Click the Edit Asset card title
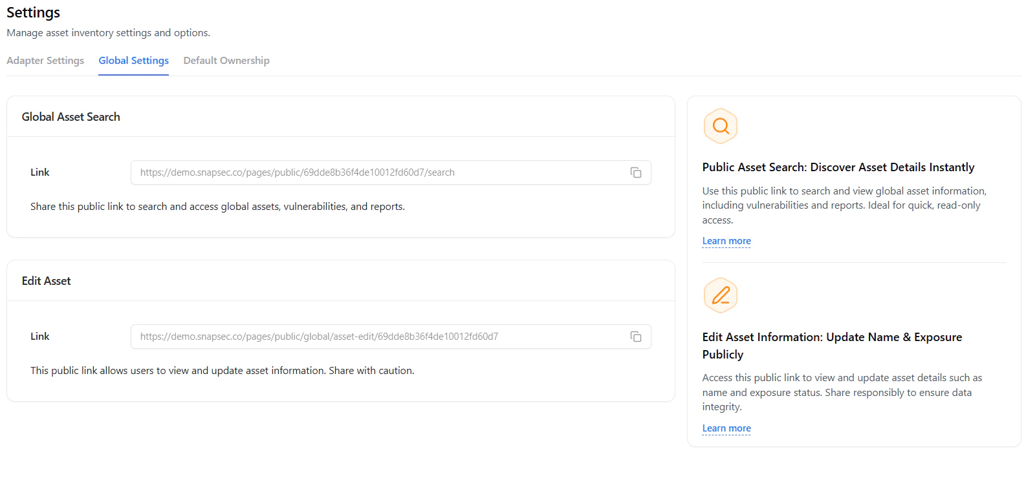Viewport: 1026px width, 489px height. tap(47, 281)
